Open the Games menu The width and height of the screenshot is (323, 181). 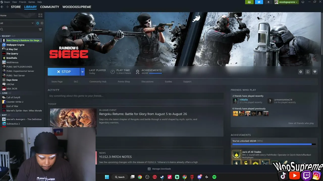tap(32, 2)
